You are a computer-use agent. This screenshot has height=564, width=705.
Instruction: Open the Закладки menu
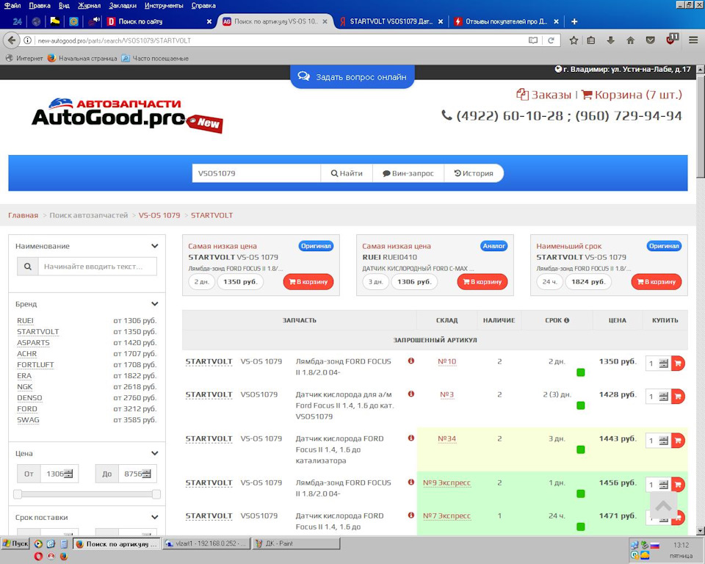tap(123, 5)
